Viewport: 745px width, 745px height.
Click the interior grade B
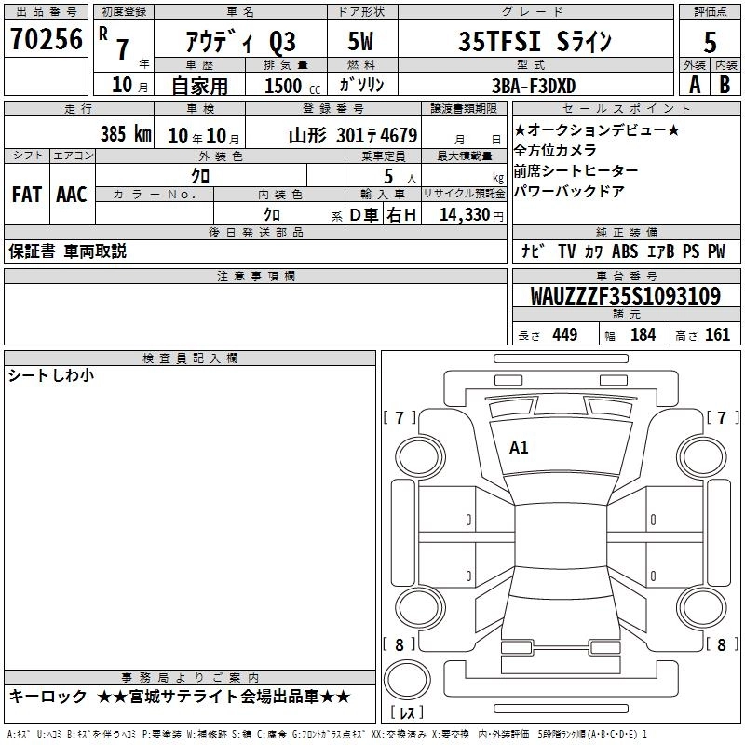coord(725,85)
